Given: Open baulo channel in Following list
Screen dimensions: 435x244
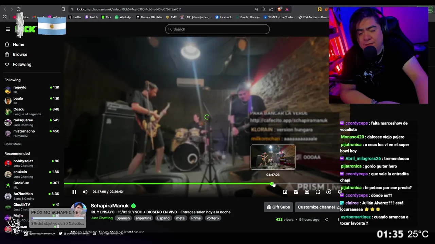Looking at the screenshot, I should pos(32,101).
